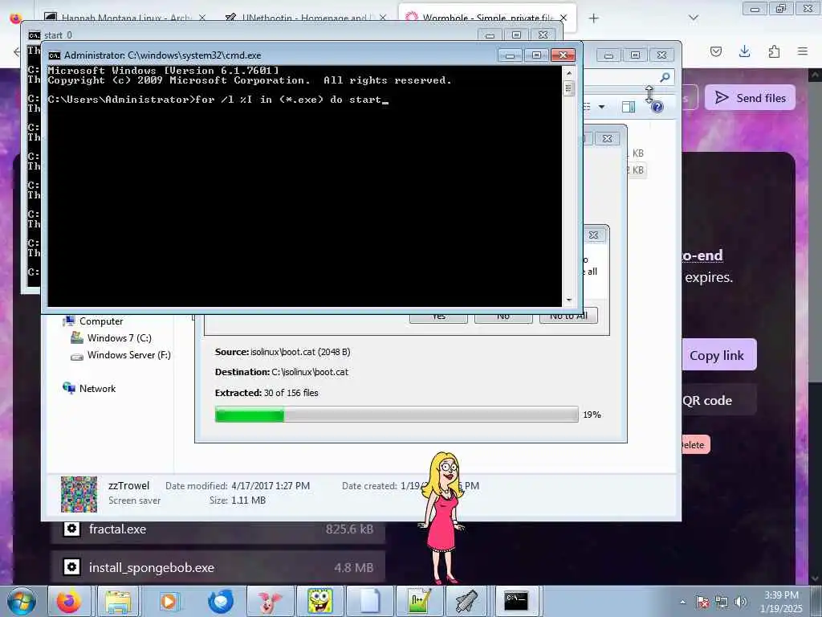The height and width of the screenshot is (617, 822).
Task: Click the Explorer search magnifier icon
Action: point(665,78)
